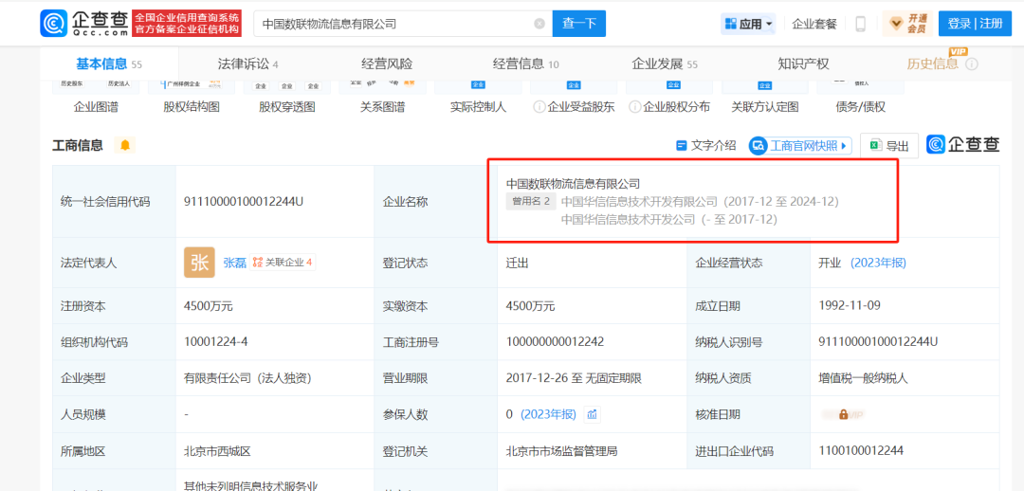Open the 实际控制人 chart
The height and width of the screenshot is (491, 1024).
(x=478, y=97)
